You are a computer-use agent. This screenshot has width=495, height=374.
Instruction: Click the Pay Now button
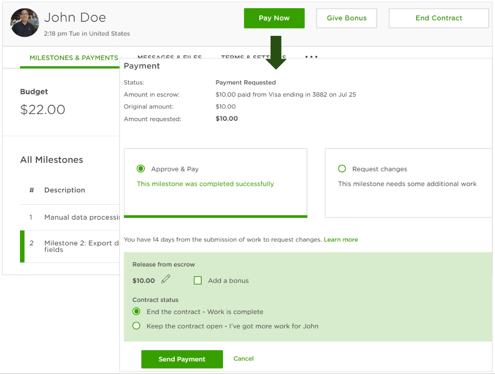[274, 18]
